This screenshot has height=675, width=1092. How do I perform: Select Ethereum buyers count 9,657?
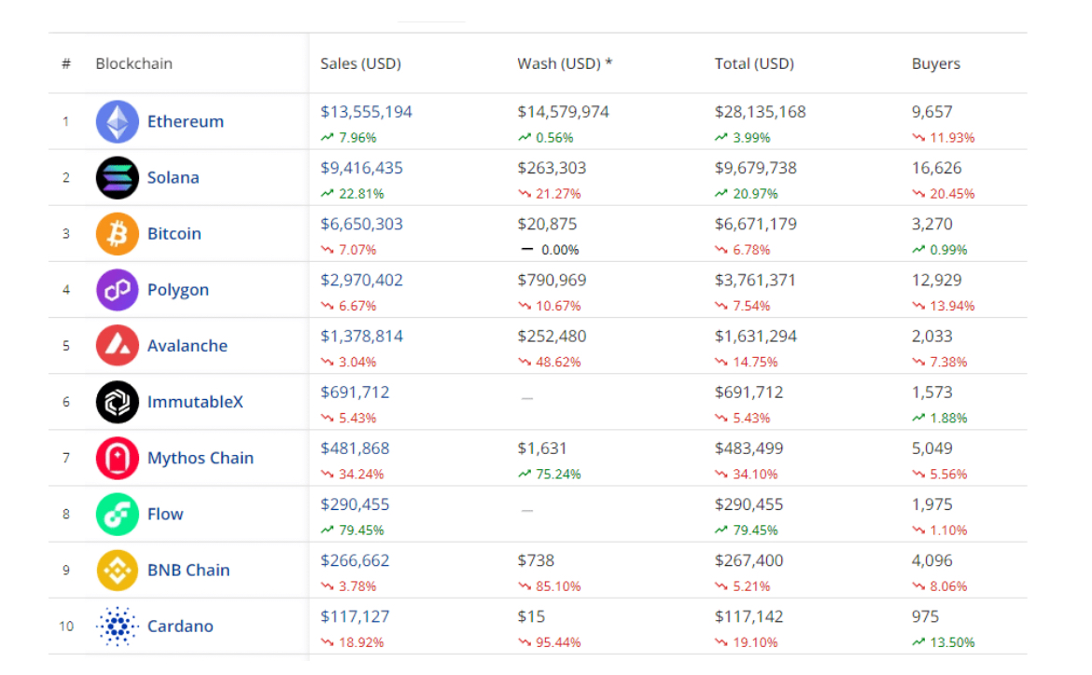(931, 112)
